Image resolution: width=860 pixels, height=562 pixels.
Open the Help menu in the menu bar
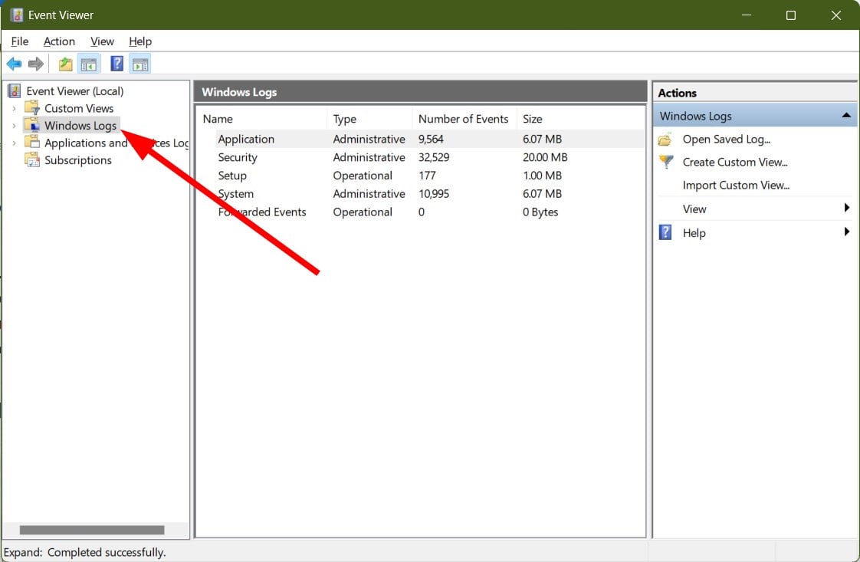140,41
